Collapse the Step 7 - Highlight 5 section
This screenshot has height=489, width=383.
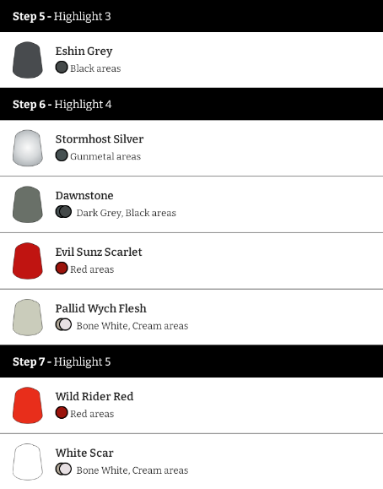pyautogui.click(x=191, y=361)
